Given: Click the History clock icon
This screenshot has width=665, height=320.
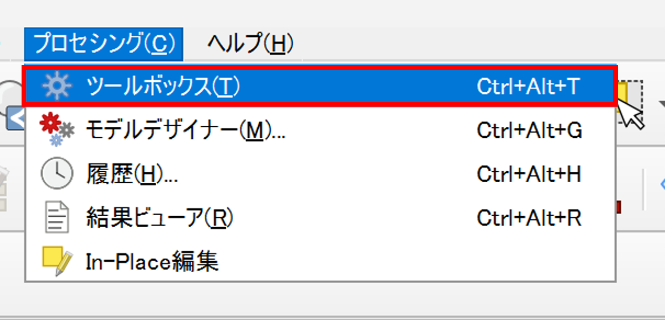Looking at the screenshot, I should (57, 175).
